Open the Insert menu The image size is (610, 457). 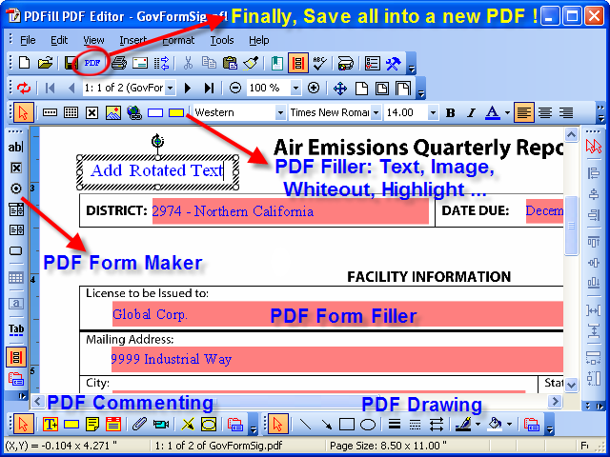click(132, 40)
